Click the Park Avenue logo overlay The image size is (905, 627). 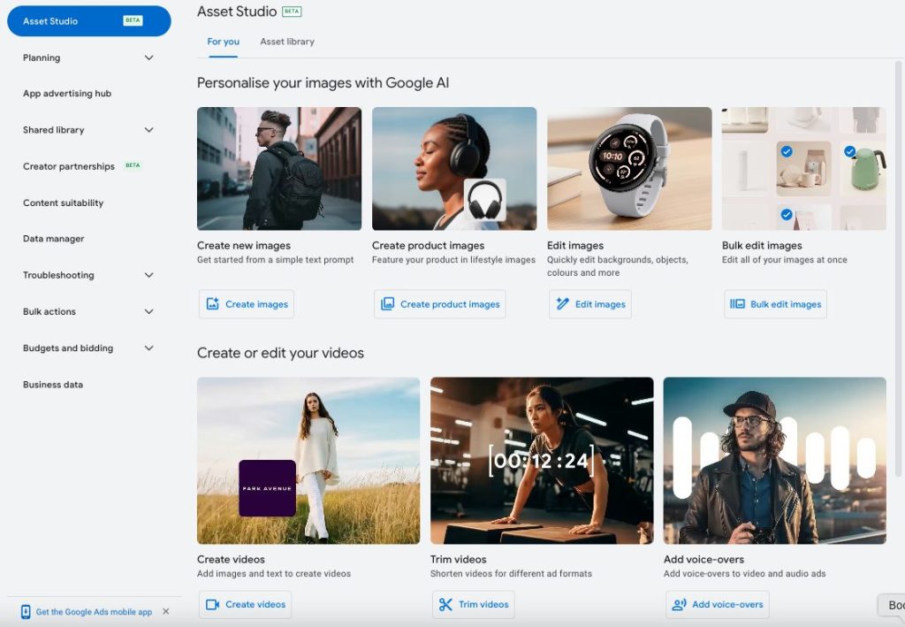[x=267, y=488]
